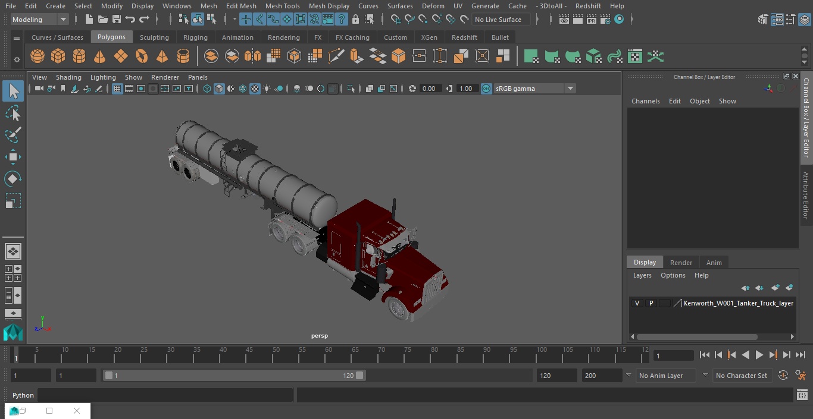This screenshot has width=813, height=419.
Task: Open the Render Settings clapper icon
Action: click(x=605, y=20)
